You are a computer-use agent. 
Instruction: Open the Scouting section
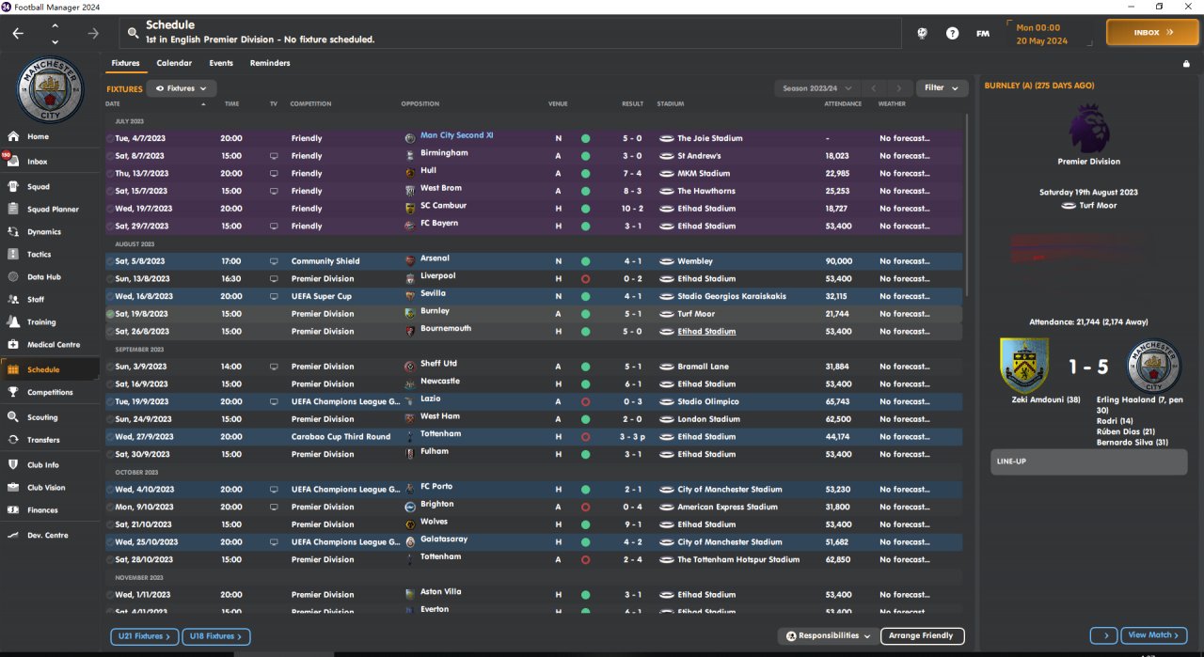tap(42, 417)
